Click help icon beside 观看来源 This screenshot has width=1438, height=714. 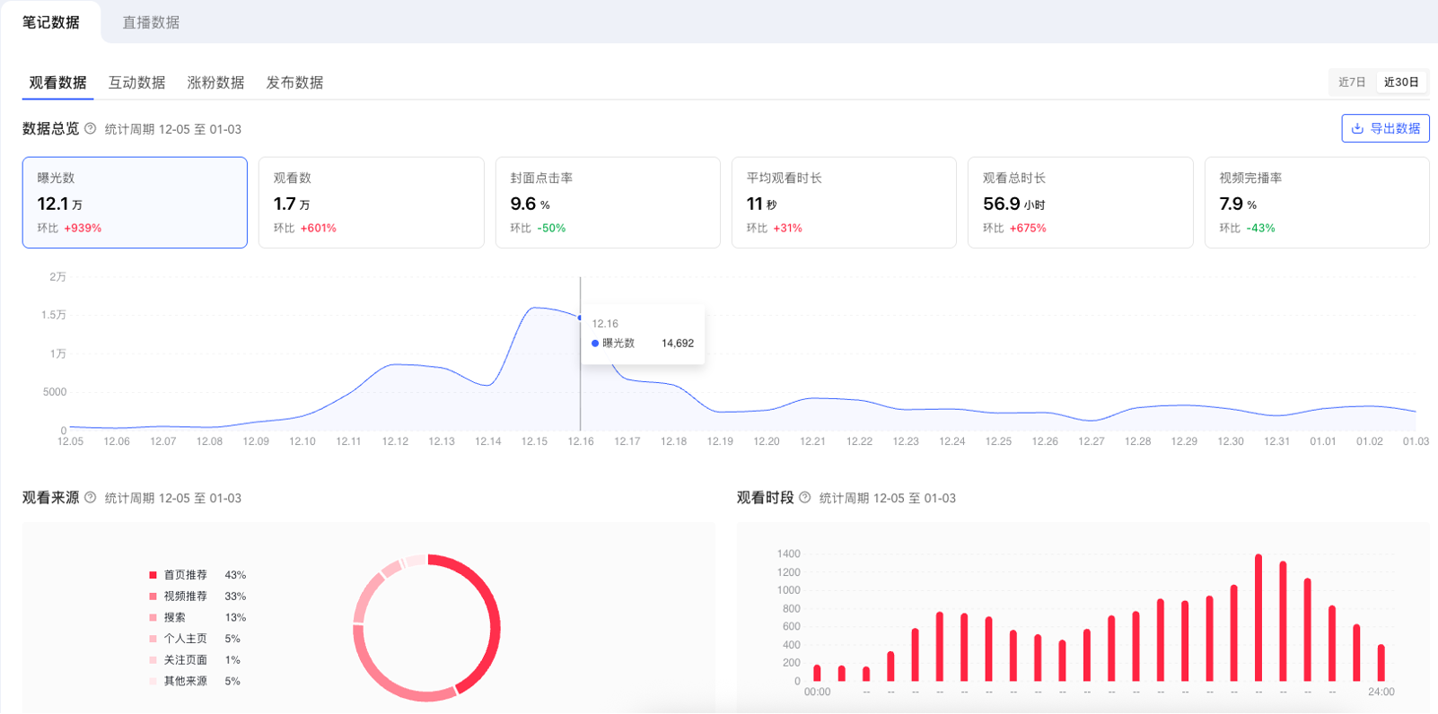(90, 497)
